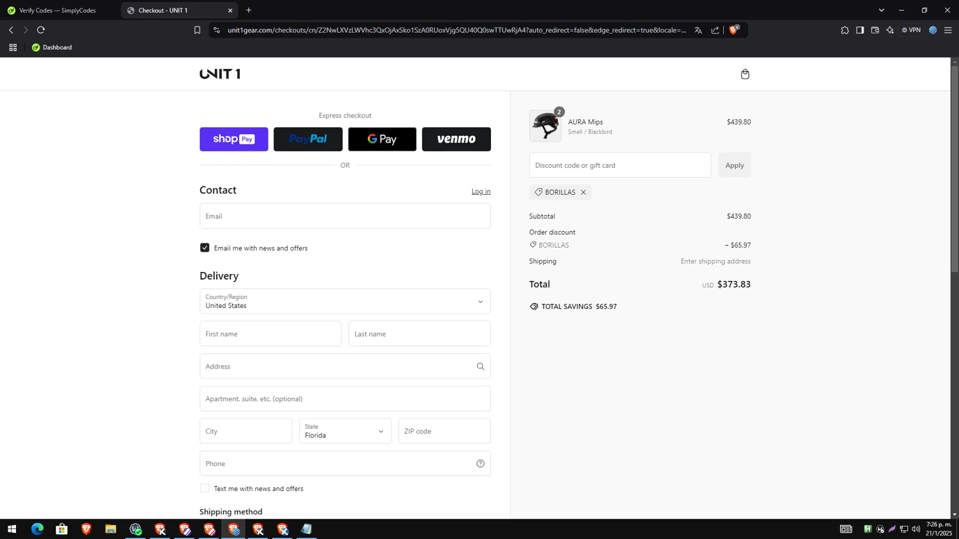Pay with Shop Pay express checkout
The image size is (959, 539).
[234, 139]
